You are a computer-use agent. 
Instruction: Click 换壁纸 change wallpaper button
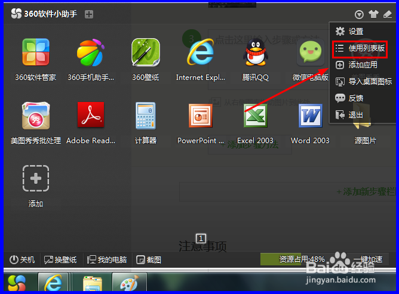point(60,259)
